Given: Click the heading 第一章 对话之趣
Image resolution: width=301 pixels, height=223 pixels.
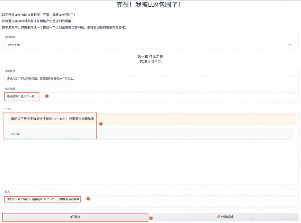Looking at the screenshot, I should [150, 56].
